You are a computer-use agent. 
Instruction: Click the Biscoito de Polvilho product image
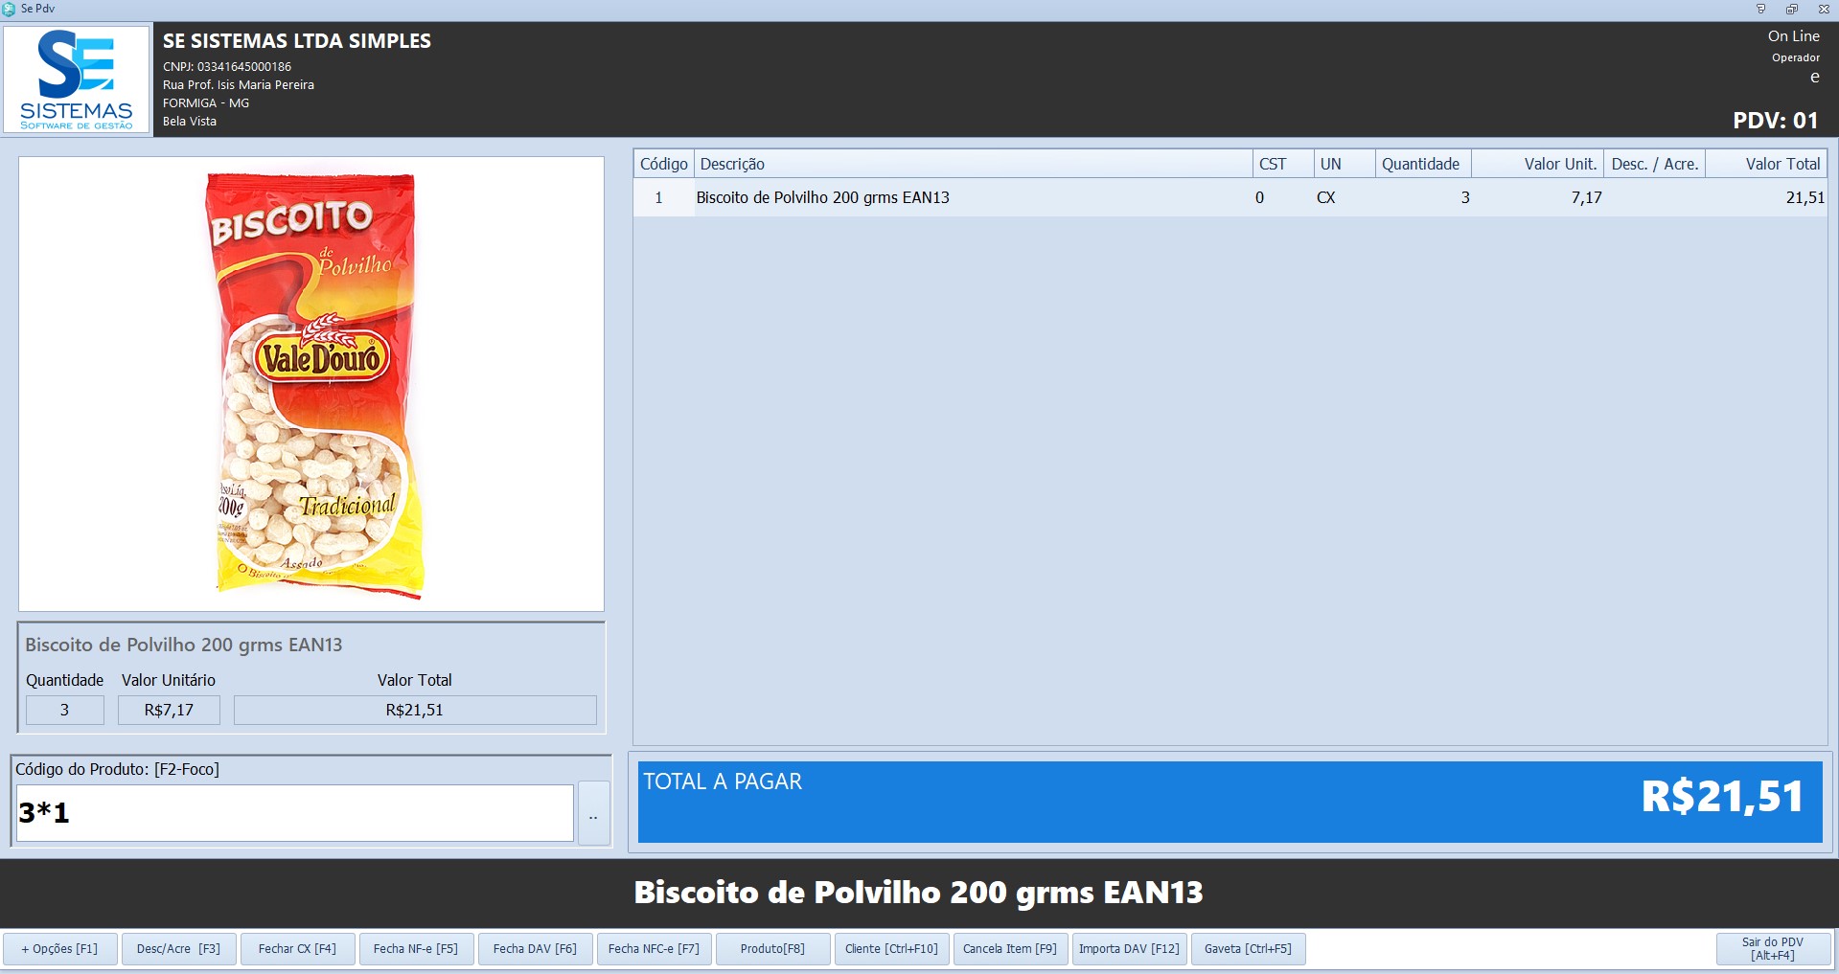click(311, 383)
